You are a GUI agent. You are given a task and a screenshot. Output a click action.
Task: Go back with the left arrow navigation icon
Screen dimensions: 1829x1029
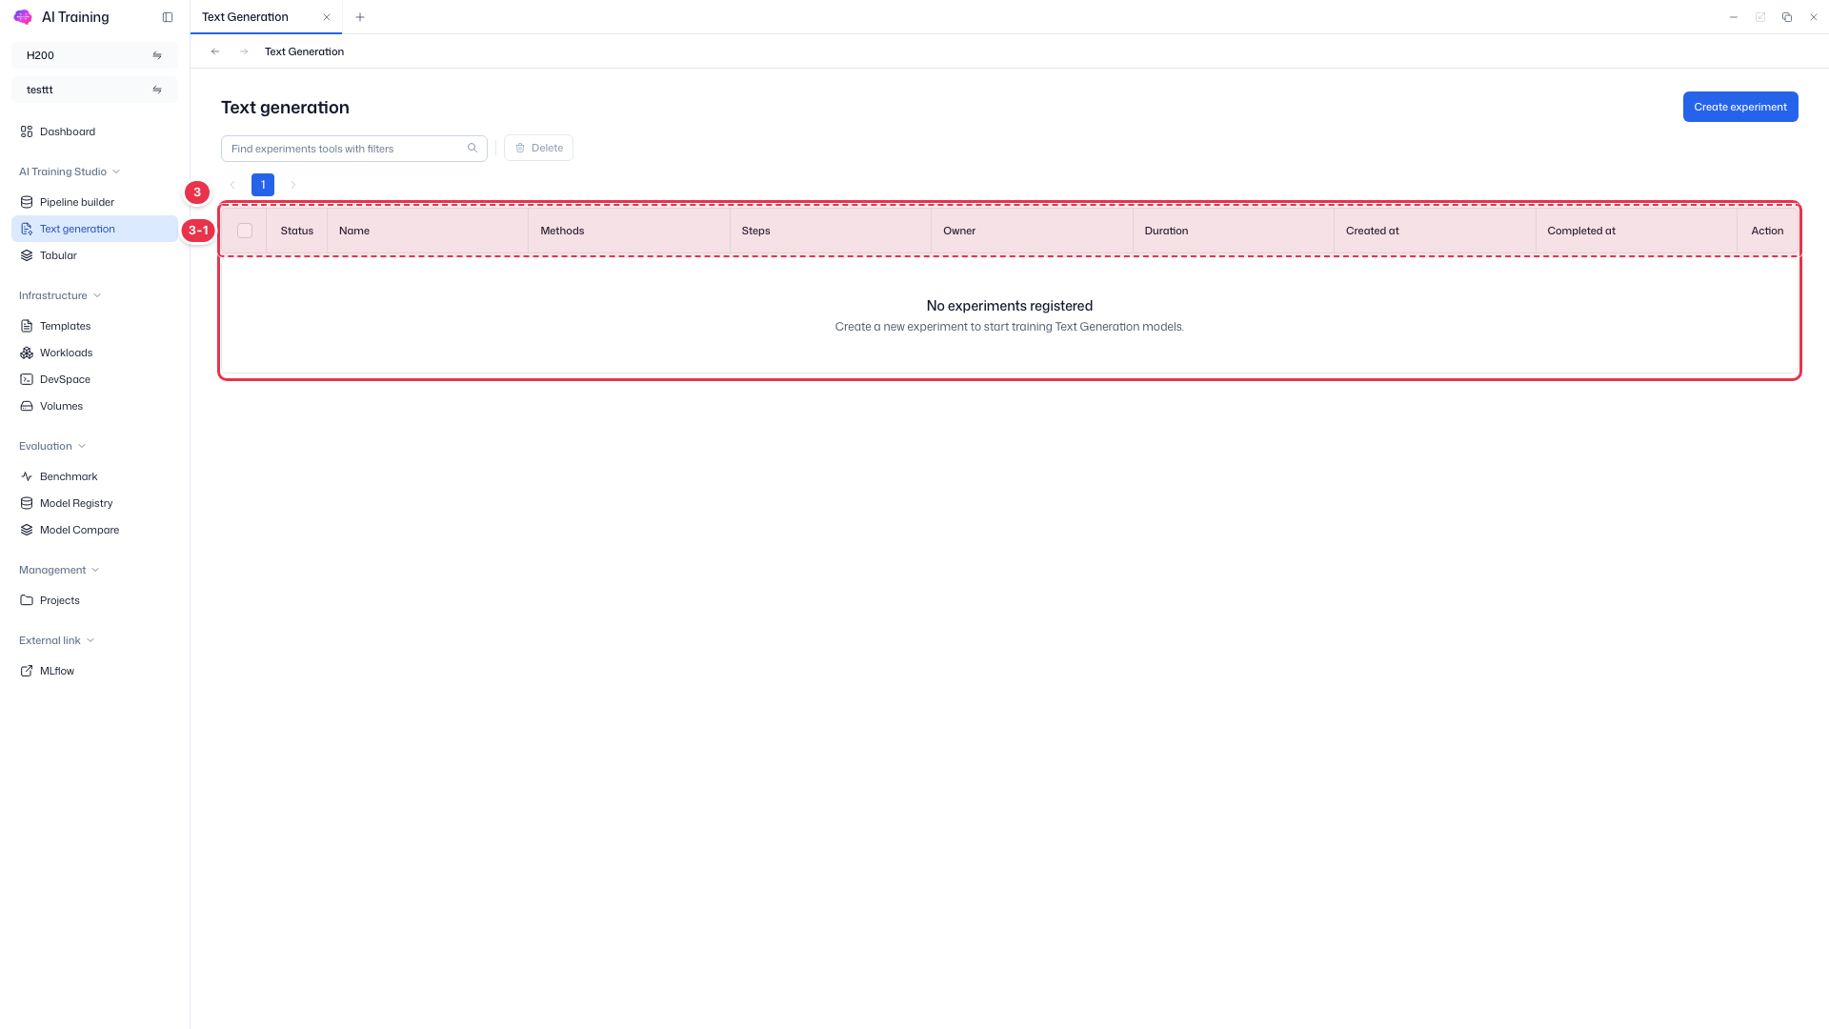coord(215,51)
